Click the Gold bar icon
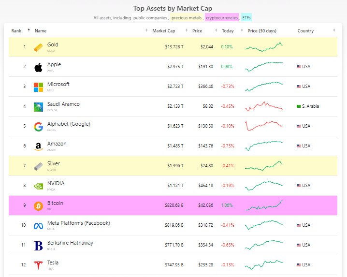This screenshot has height=277, width=347. 38,47
